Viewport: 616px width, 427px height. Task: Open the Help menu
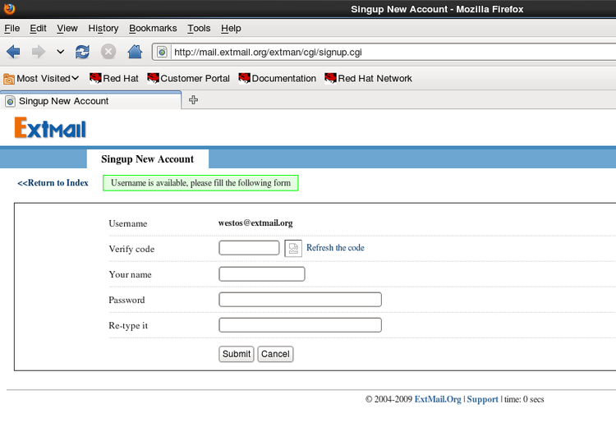tap(231, 28)
